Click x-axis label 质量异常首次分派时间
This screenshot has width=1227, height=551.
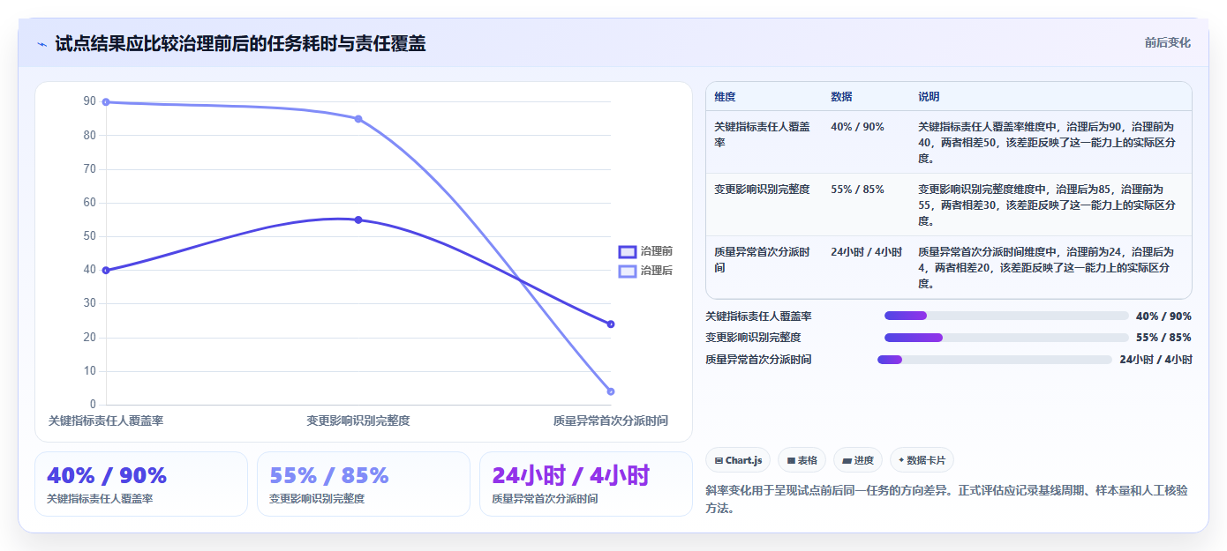click(x=611, y=421)
